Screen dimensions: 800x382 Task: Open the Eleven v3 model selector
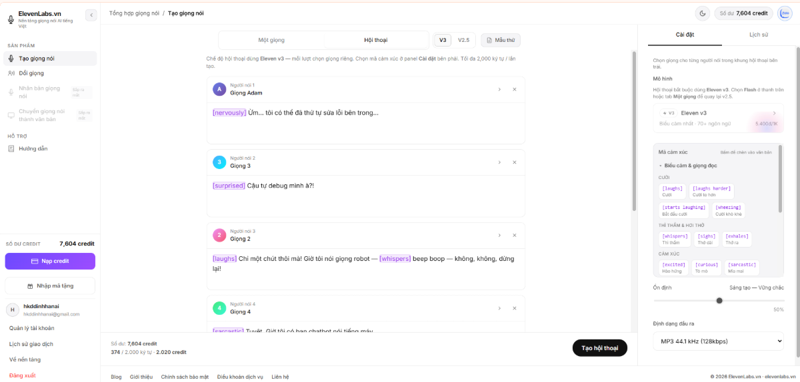(x=718, y=118)
